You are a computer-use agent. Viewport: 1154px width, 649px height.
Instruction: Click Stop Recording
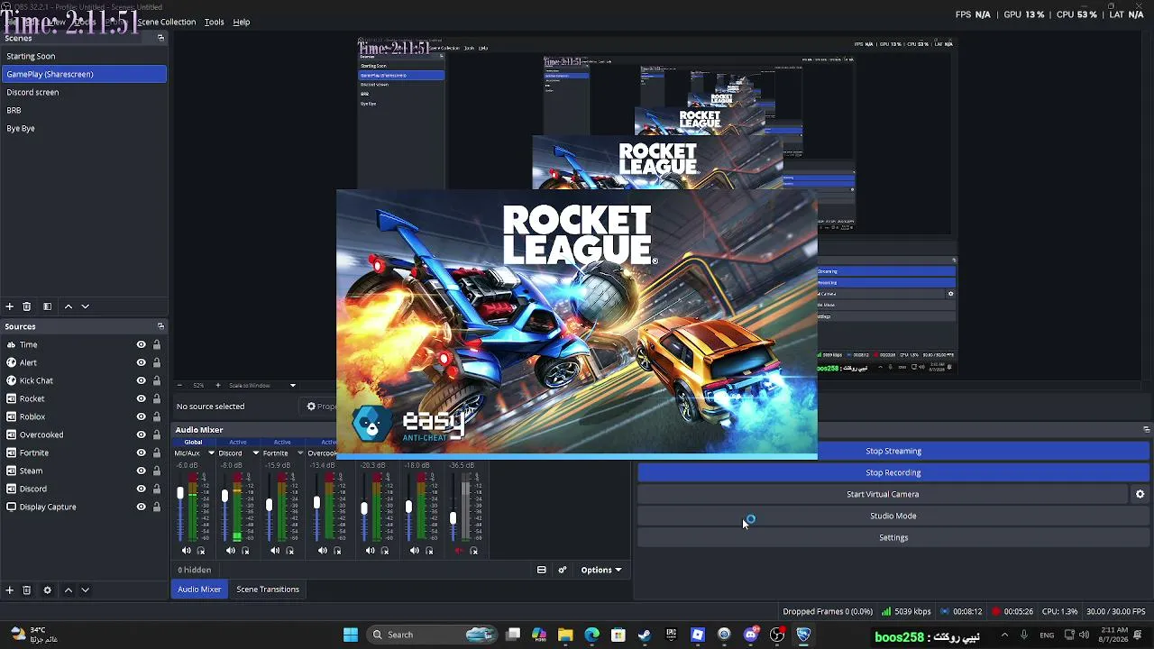tap(893, 472)
